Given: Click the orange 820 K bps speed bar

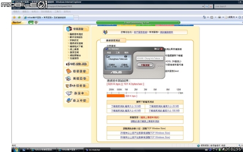Looking at the screenshot, I should [x=115, y=96].
